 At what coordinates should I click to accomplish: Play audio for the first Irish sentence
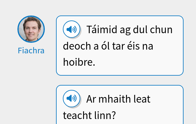pyautogui.click(x=72, y=30)
